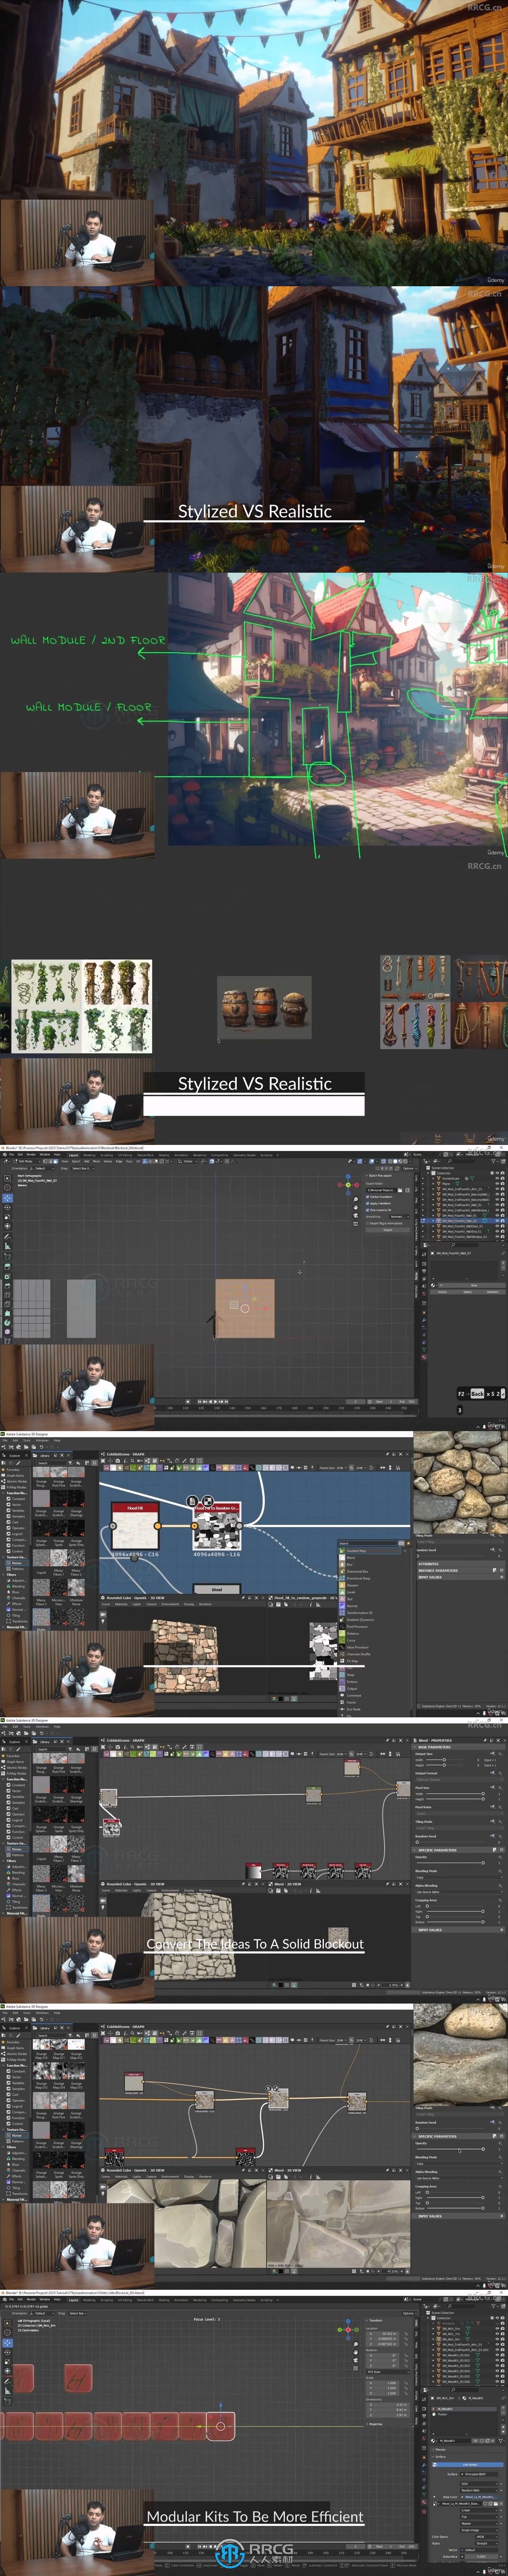Select the Add Cube tool in second Blender window
Screen dimensions: 508x2576
(8, 2402)
